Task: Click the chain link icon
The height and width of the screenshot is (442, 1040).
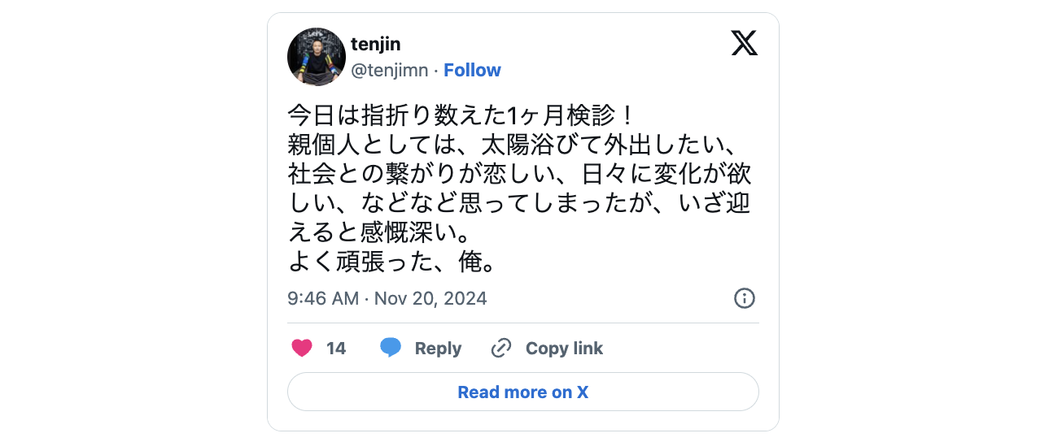Action: (x=501, y=349)
